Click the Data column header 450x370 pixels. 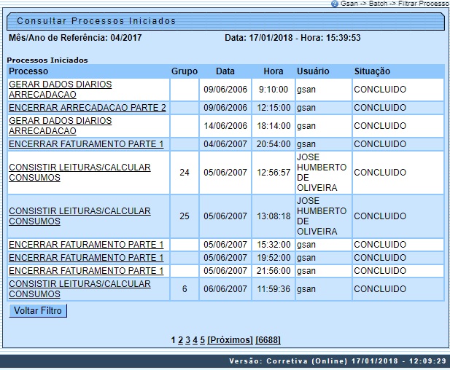(x=225, y=71)
